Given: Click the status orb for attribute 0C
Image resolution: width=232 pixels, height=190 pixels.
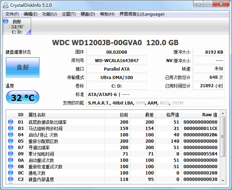Looking at the screenshot, I should [x=11, y=173].
